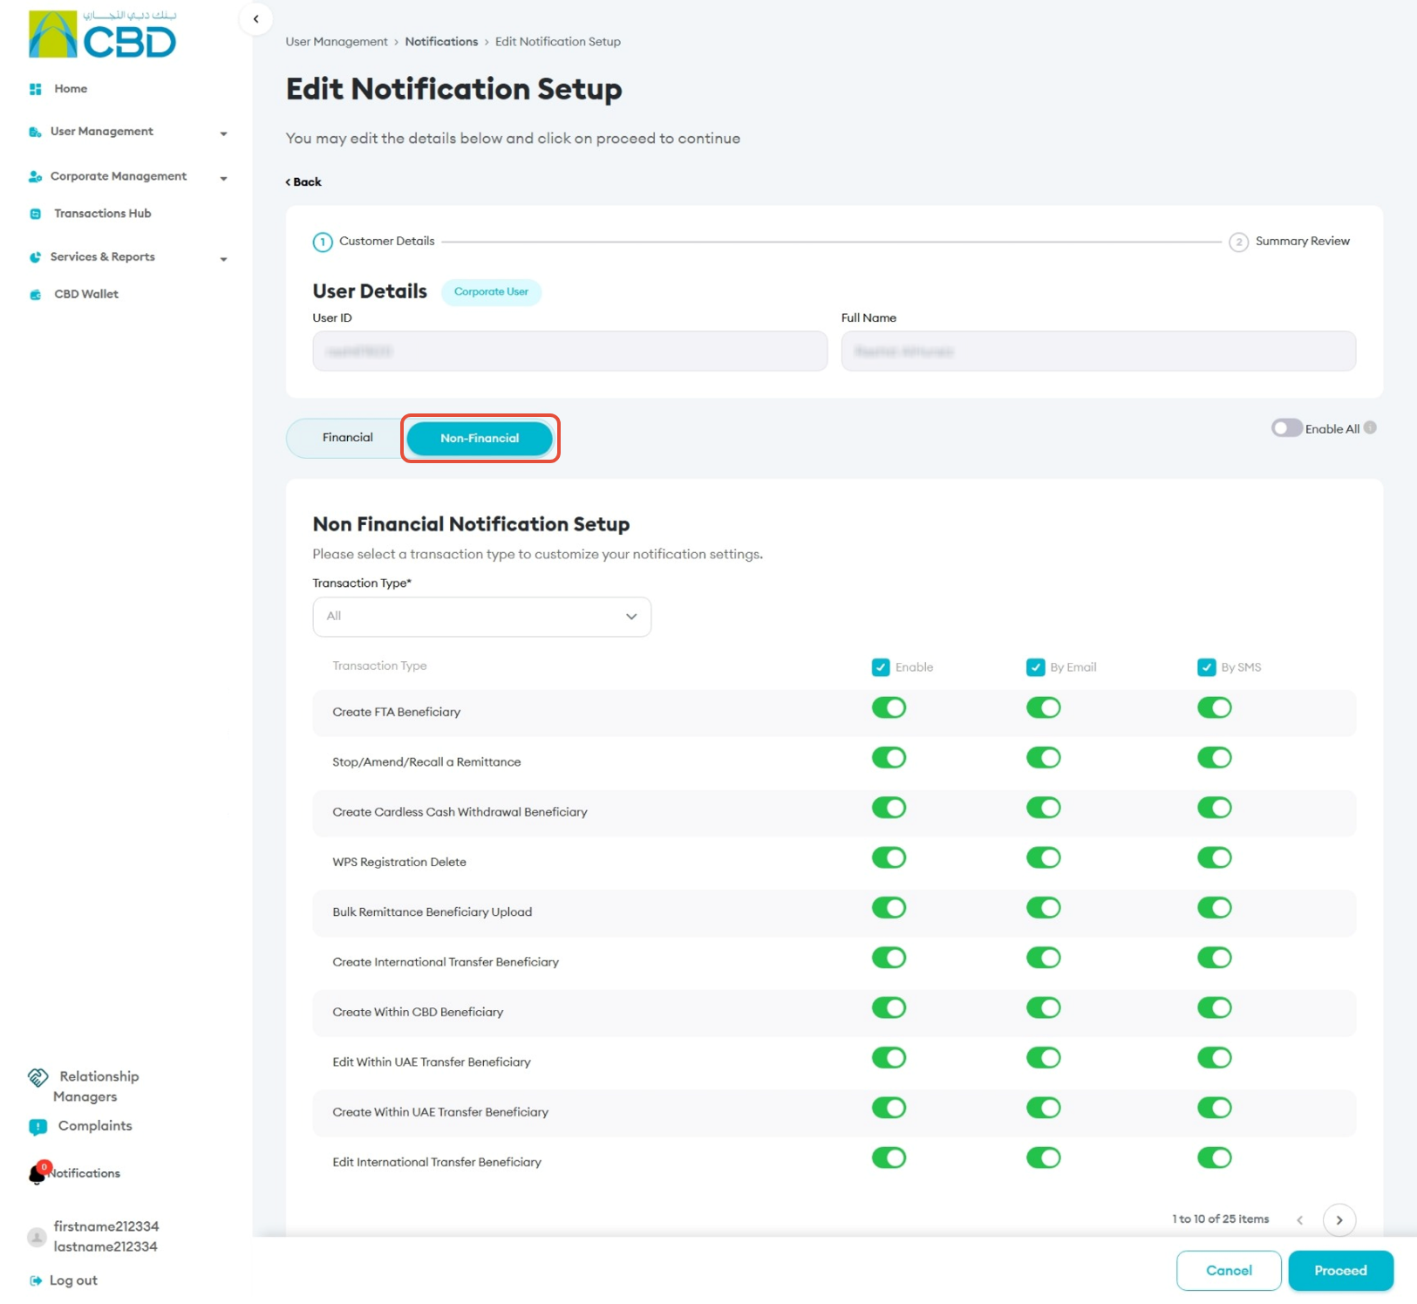This screenshot has height=1304, width=1417.
Task: Click the Cancel button
Action: (x=1229, y=1271)
